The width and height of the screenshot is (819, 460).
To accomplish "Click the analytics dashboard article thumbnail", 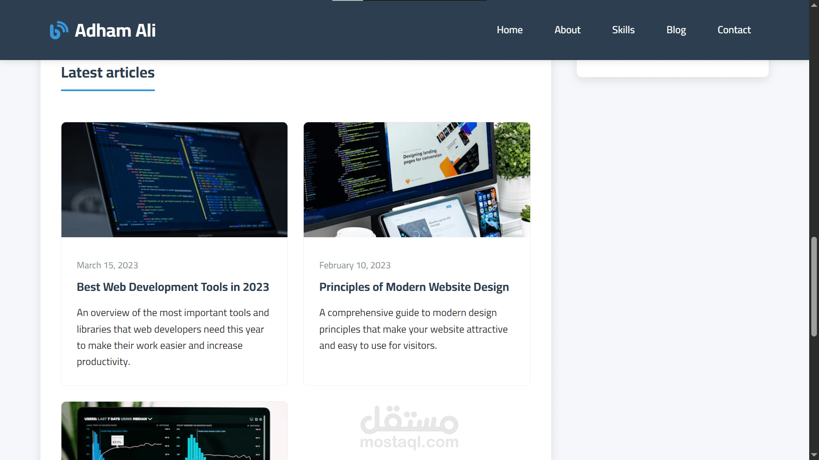I will tap(174, 430).
